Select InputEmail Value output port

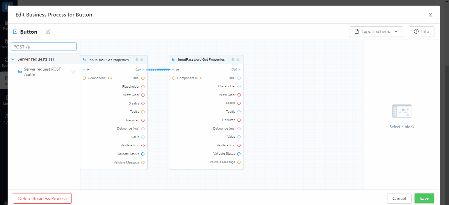pos(143,137)
